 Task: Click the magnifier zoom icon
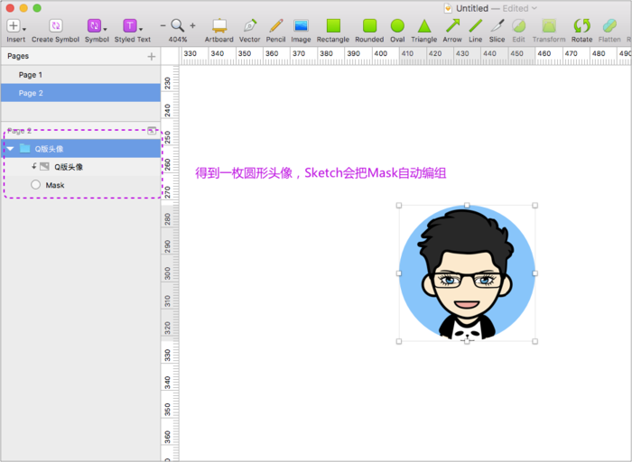177,25
